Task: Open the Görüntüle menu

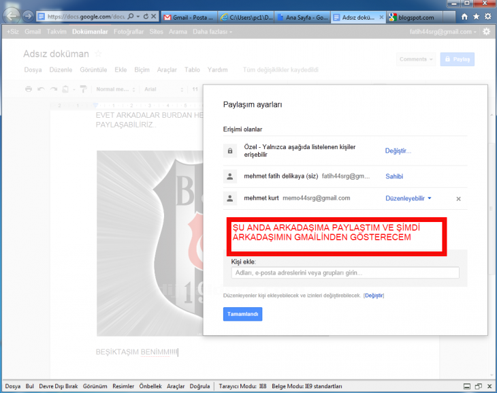Action: click(93, 69)
